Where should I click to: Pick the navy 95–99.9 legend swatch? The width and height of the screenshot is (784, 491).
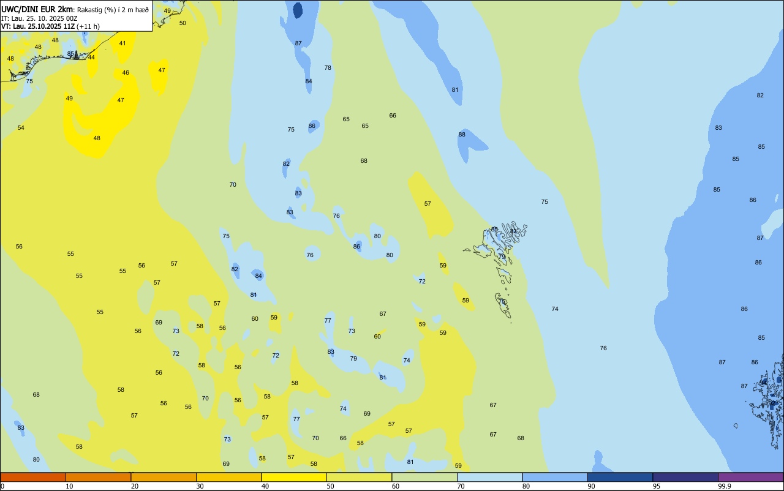pos(685,477)
